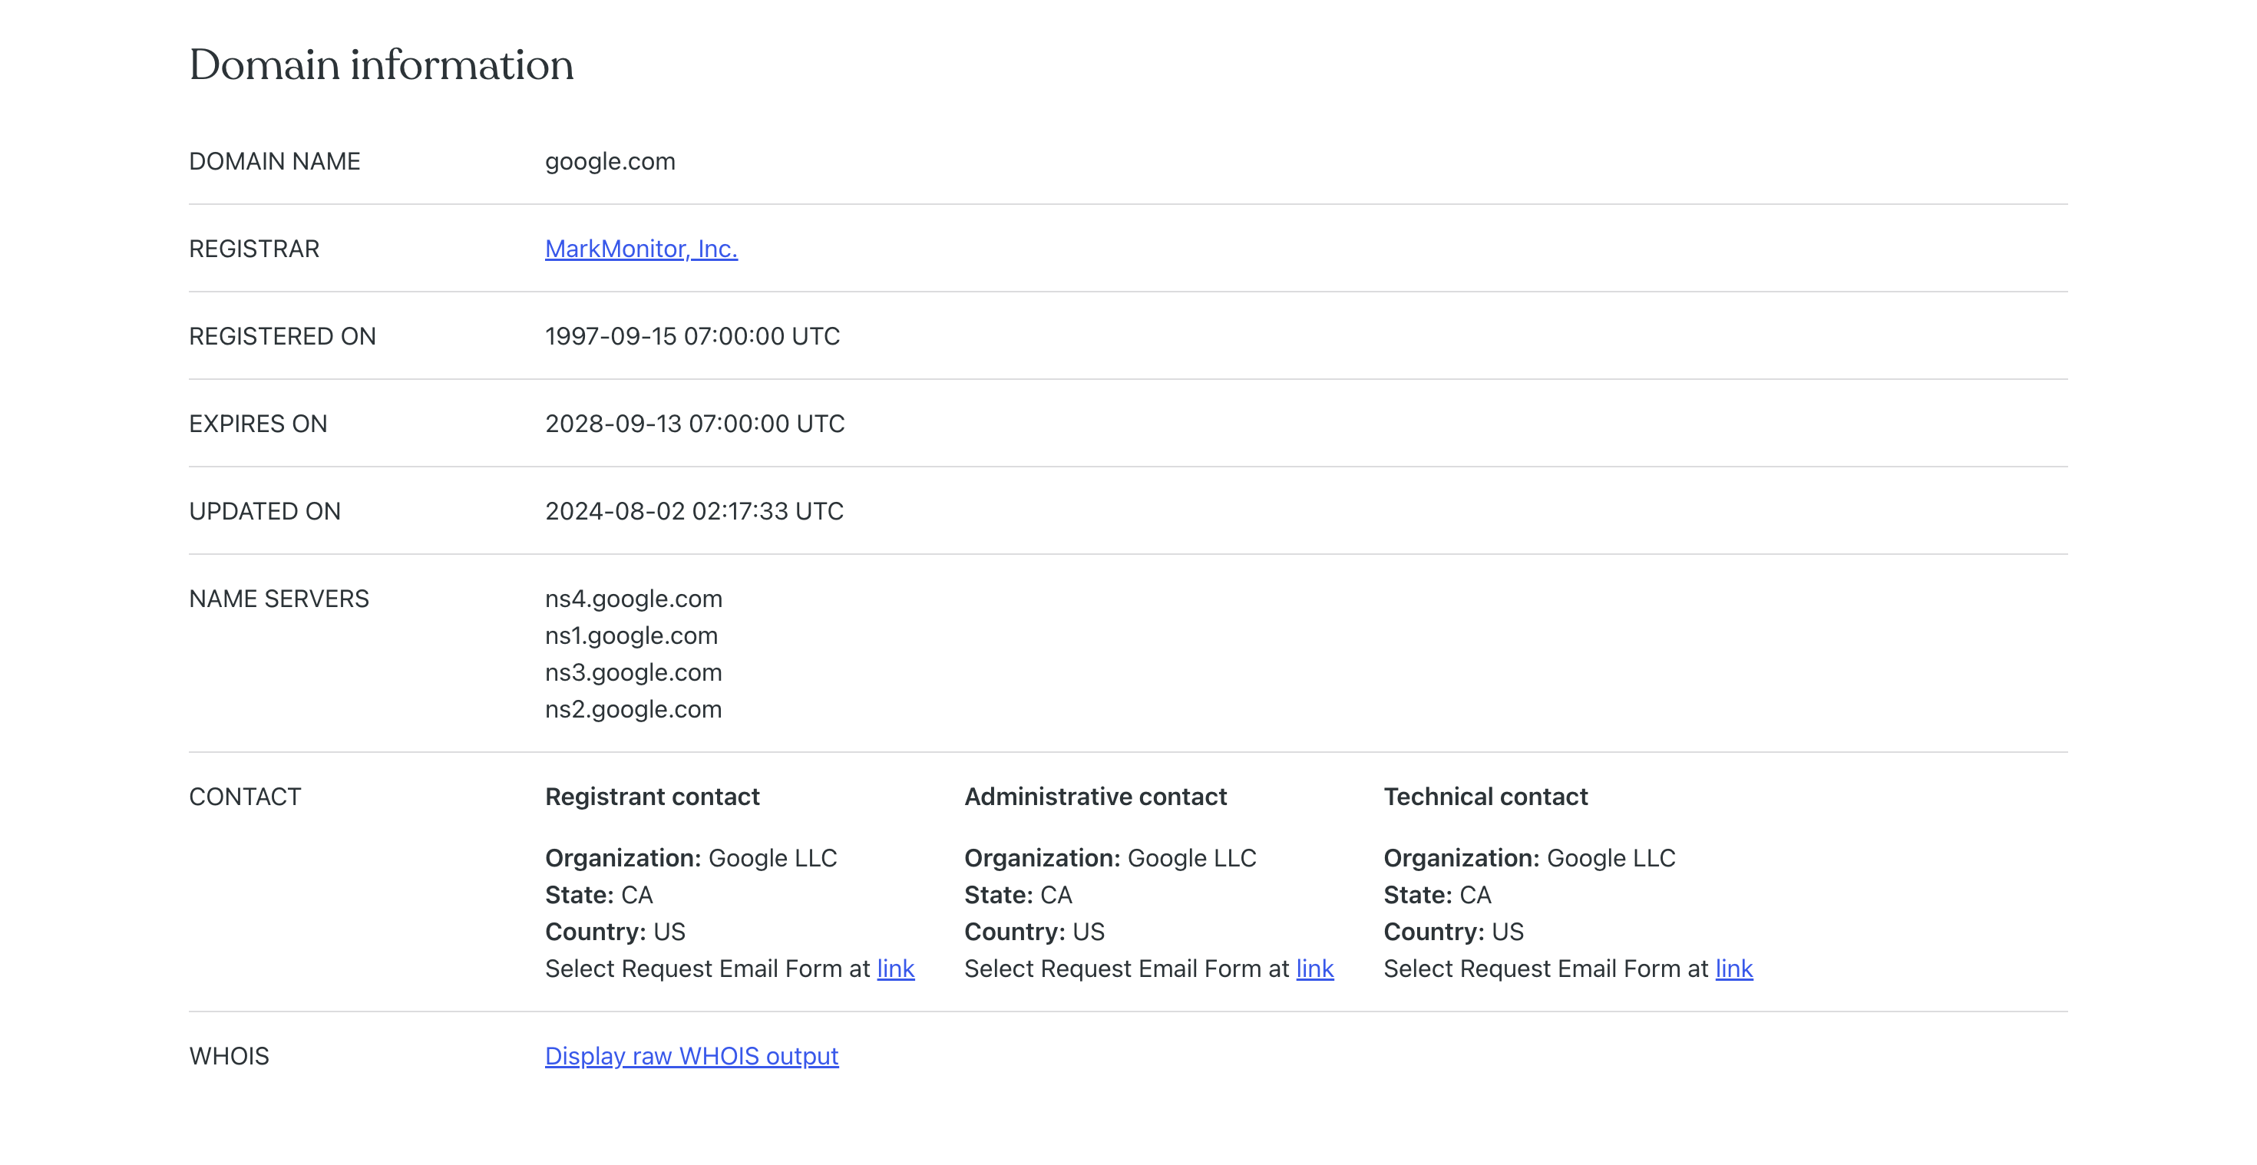2257x1165 pixels.
Task: Click the Administrative contact heading
Action: 1095,797
